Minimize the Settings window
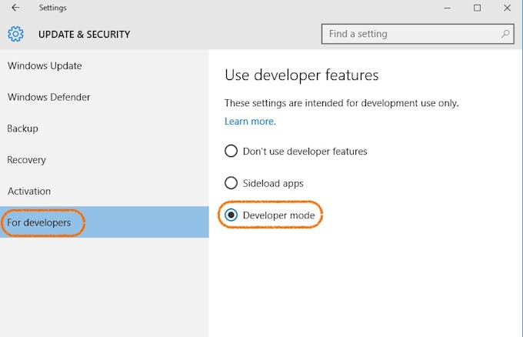 448,8
